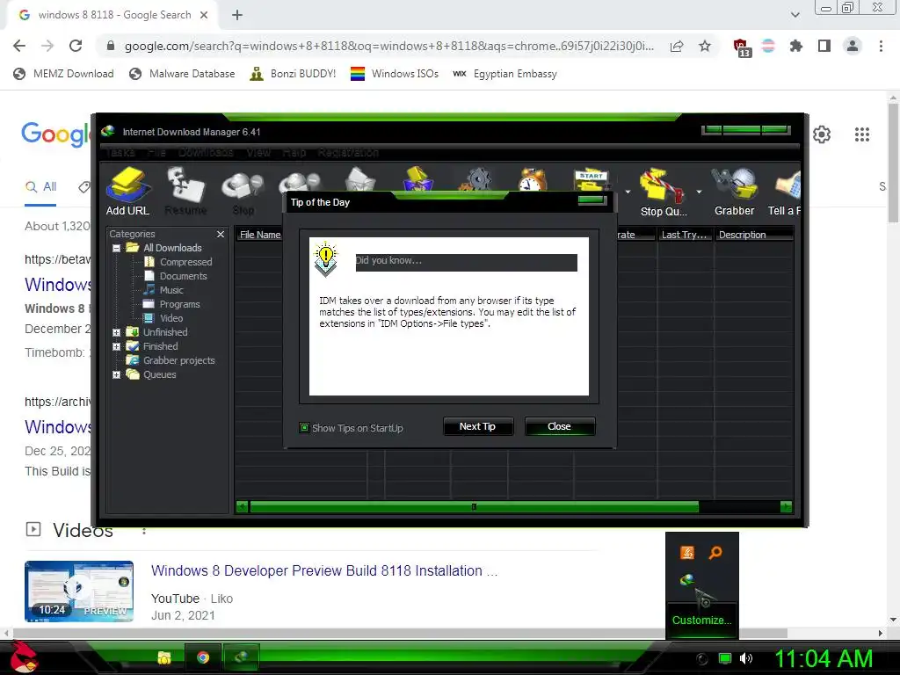Reload the page in Chrome

[76, 46]
